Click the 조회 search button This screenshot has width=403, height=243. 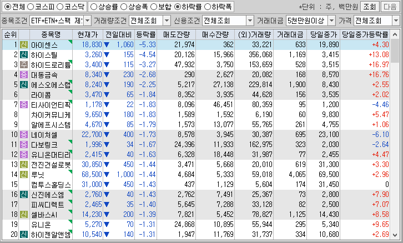tap(370, 7)
